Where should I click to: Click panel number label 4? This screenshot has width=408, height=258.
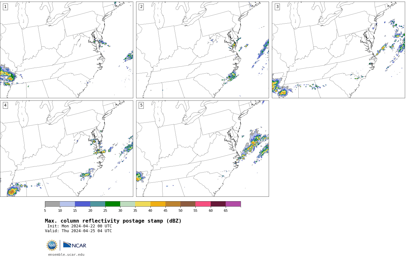5,105
